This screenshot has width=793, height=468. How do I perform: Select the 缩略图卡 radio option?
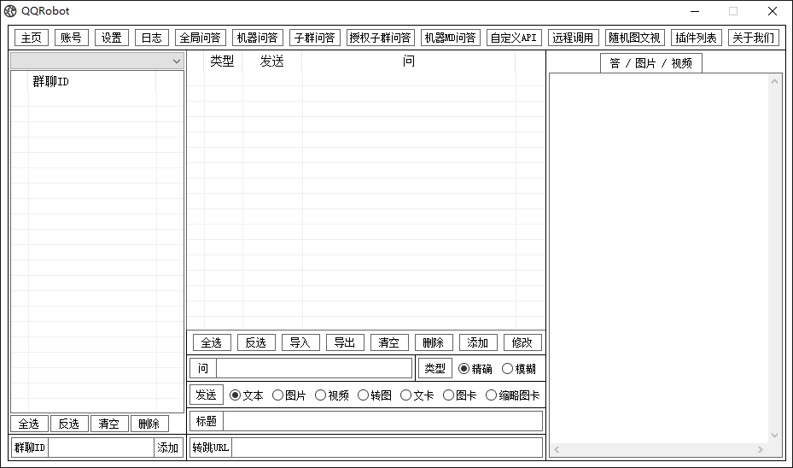[x=492, y=395]
